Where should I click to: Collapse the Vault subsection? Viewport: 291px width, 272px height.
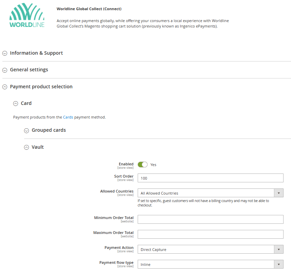pos(27,147)
